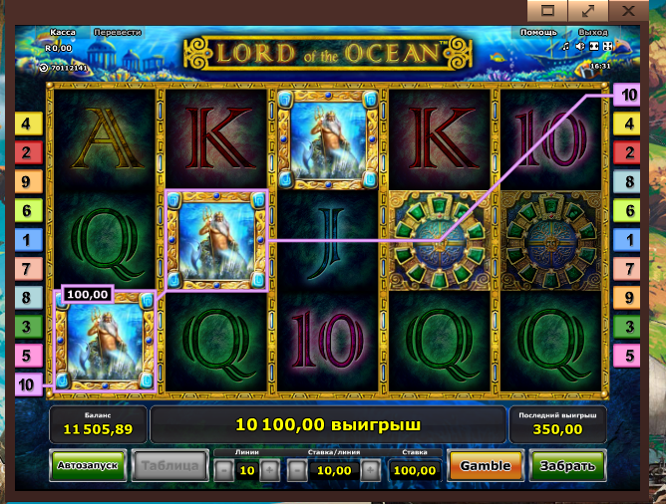The width and height of the screenshot is (666, 504).
Task: Select yellow payline 4 on the left
Action: pos(29,124)
